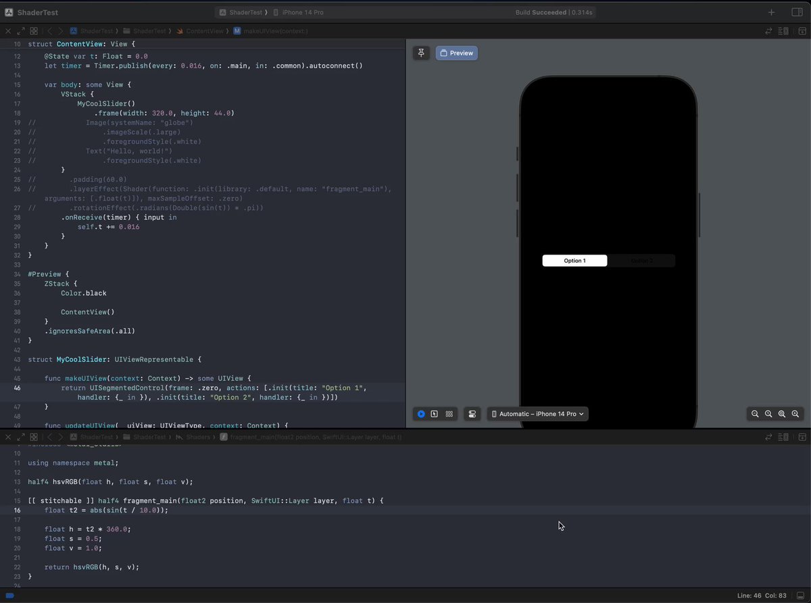Add a new tab with plus button
Screen dimensions: 811x603
[x=771, y=12]
